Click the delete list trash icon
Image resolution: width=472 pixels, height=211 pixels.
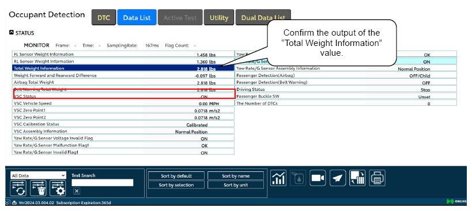38,188
